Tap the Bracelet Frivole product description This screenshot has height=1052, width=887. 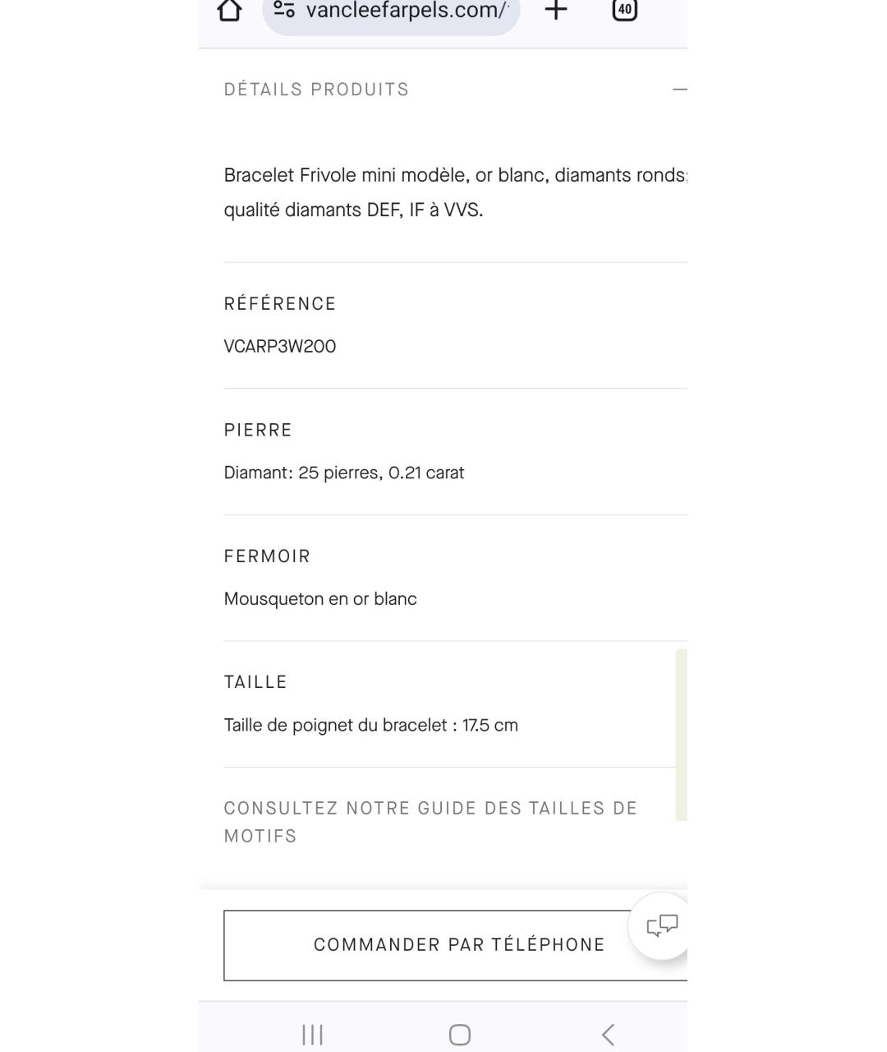(456, 192)
